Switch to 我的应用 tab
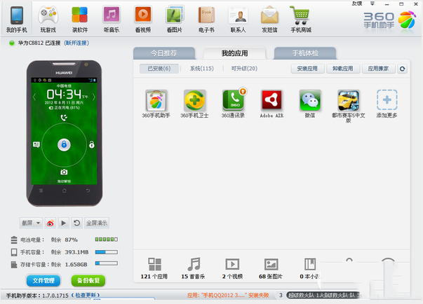423x304 pixels. coord(234,53)
